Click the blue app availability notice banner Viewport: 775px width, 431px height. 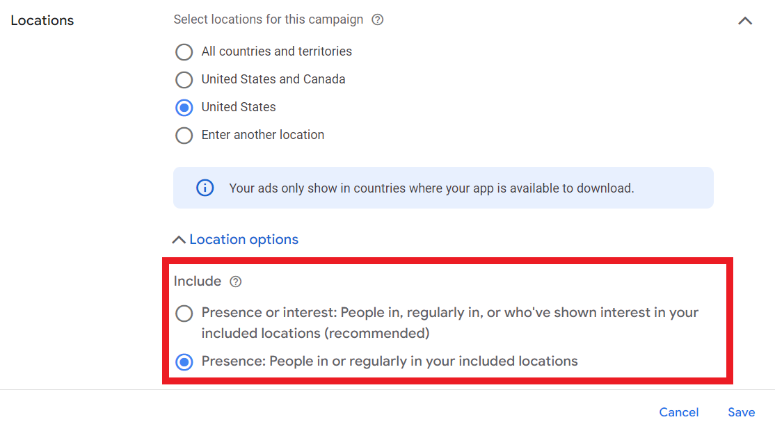point(443,187)
